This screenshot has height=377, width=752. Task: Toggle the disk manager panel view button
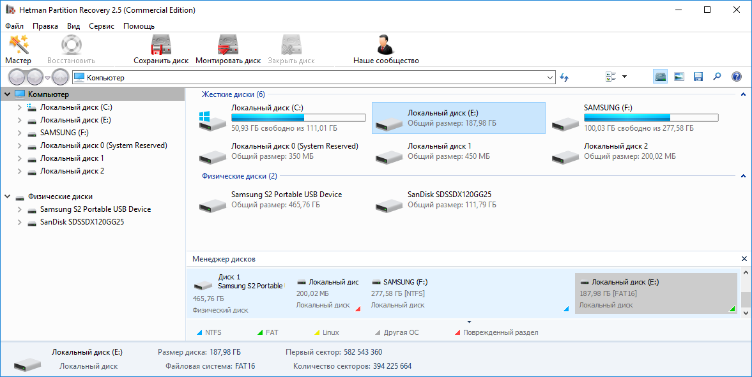[660, 77]
